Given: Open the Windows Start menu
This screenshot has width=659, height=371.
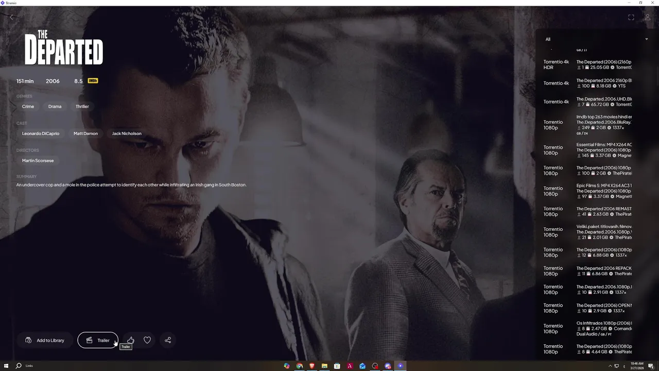Looking at the screenshot, I should click(x=6, y=366).
